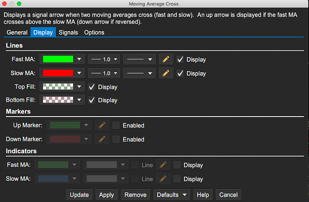This screenshot has width=309, height=202.
Task: Click the Apply button
Action: 107,195
